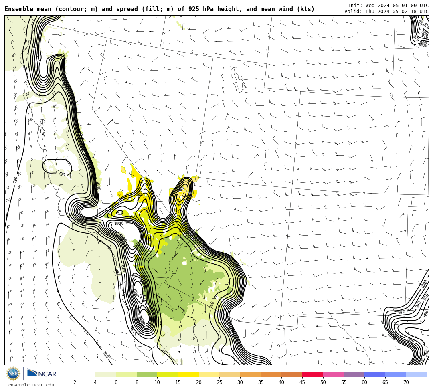Pick the green 8–10 color bar segment

pos(147,374)
